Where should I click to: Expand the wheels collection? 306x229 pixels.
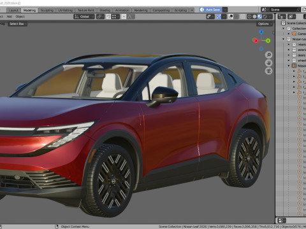coord(289,60)
